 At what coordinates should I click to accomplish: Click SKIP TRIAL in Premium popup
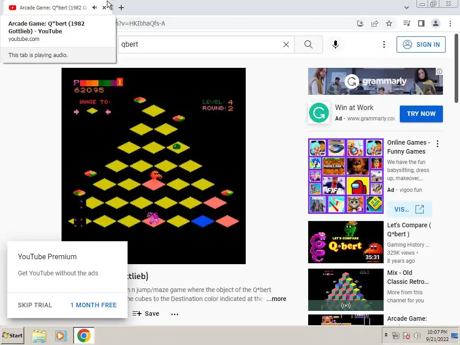(x=35, y=305)
